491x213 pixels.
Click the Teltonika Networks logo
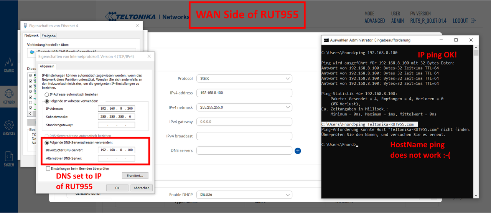coord(147,17)
